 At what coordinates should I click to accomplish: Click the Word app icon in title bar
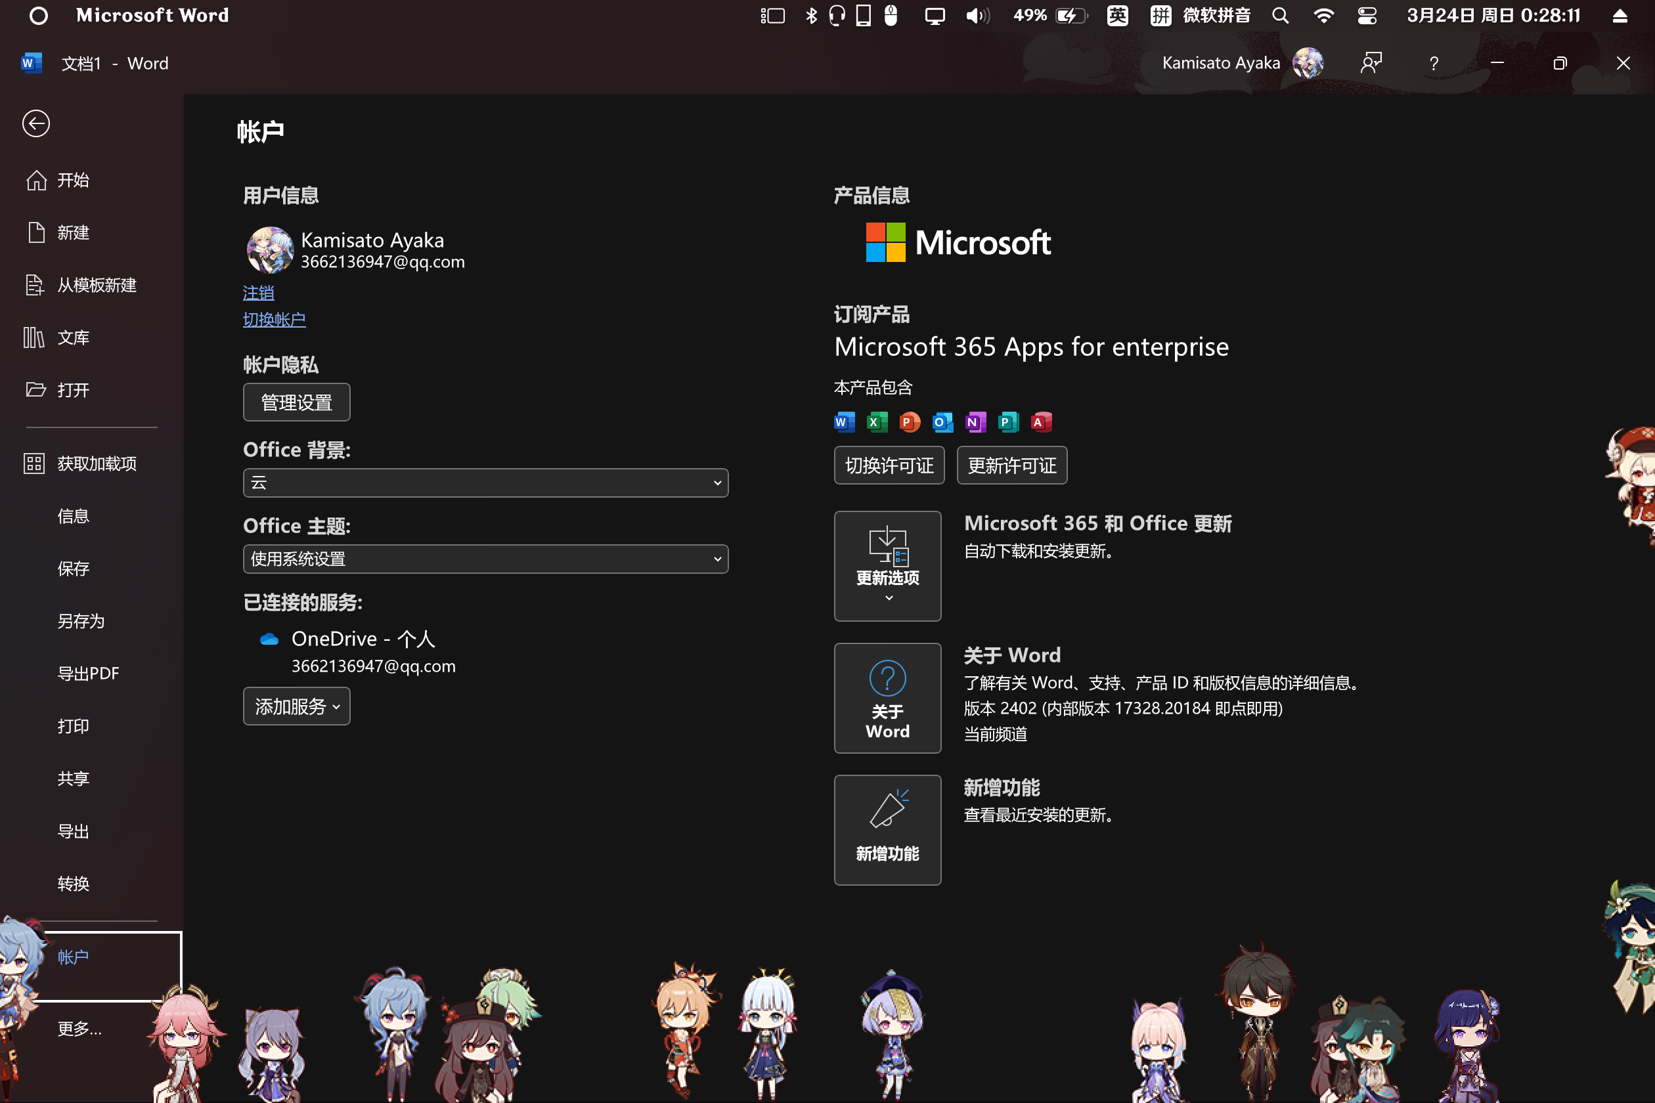[x=31, y=63]
